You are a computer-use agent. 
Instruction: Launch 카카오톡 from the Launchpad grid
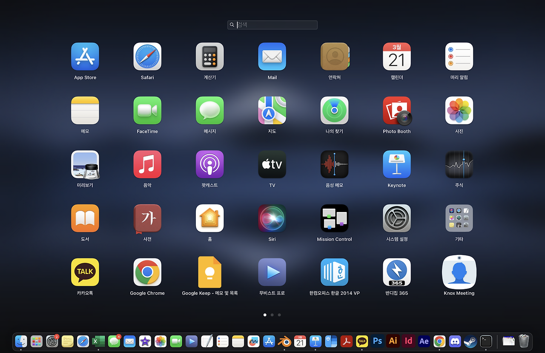85,272
